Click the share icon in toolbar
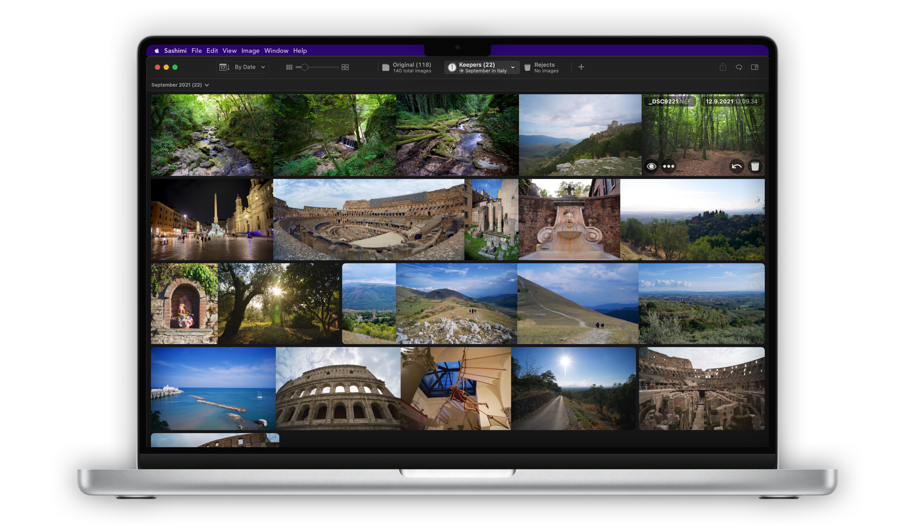Screen dimensions: 915x530 [x=722, y=67]
